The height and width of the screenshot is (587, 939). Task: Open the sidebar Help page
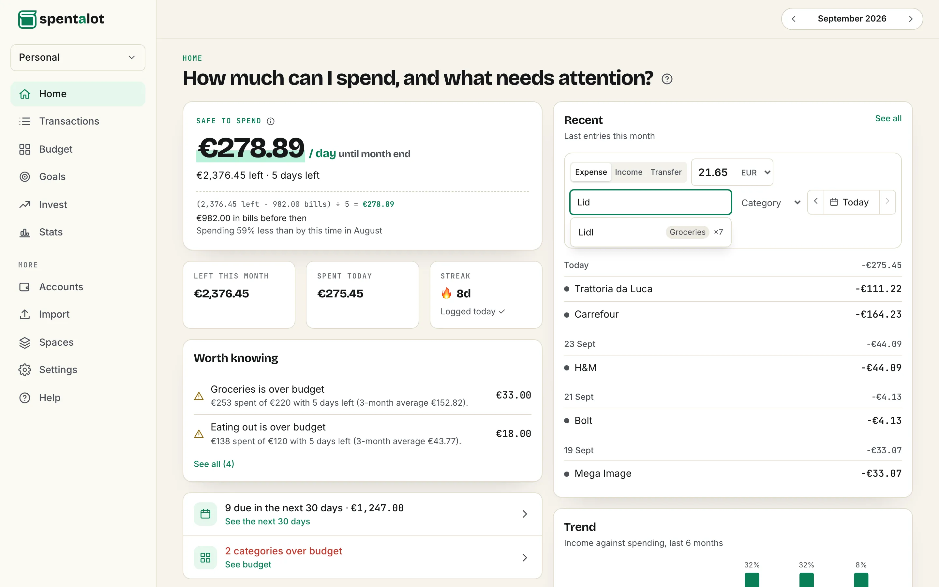pyautogui.click(x=78, y=398)
